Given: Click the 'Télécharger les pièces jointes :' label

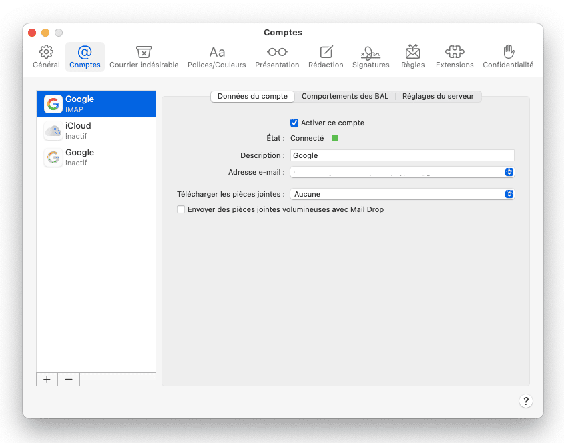Looking at the screenshot, I should pos(230,194).
